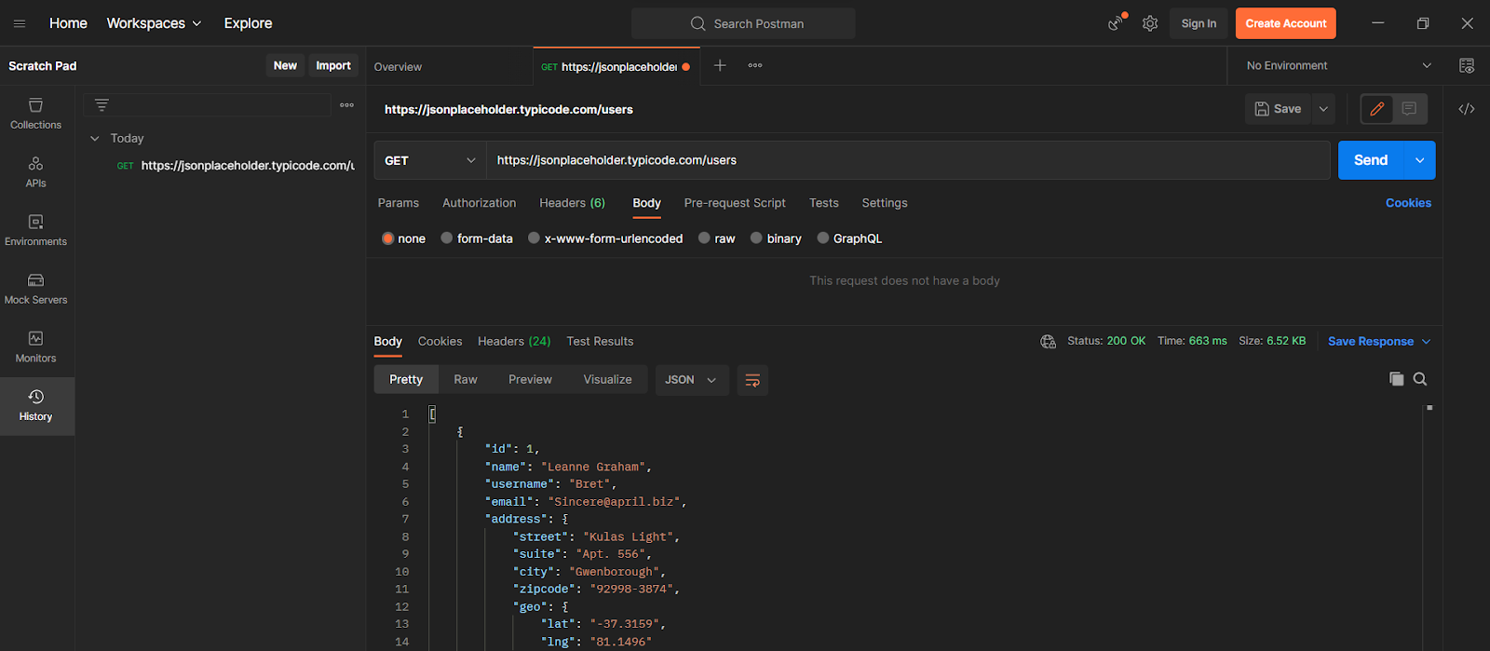Open GET jsonplaceholder history entry
1490x651 pixels.
tap(235, 166)
